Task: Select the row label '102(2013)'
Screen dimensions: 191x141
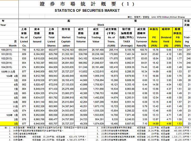Action: (7, 58)
